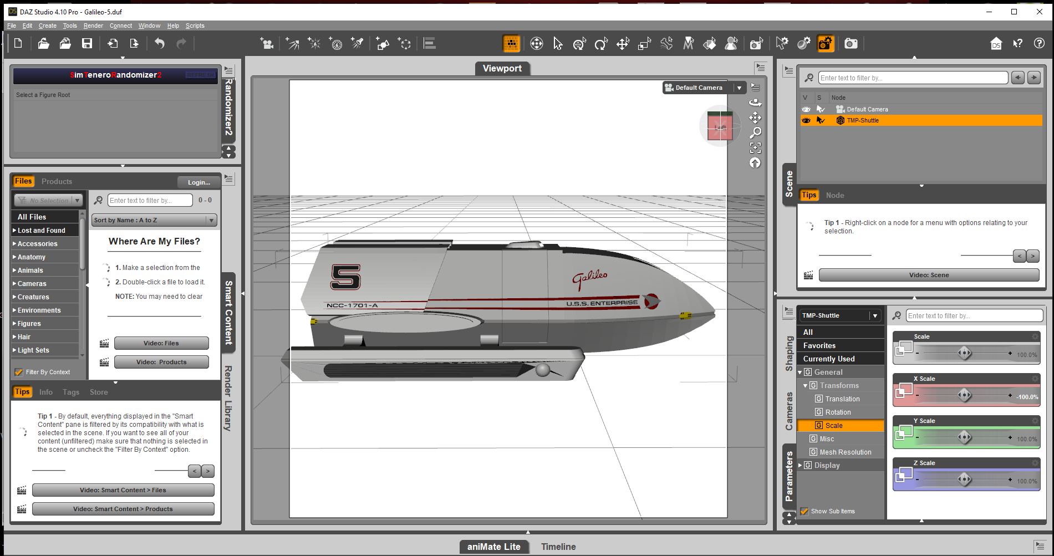
Task: Click the Import icon in the toolbar
Action: (x=113, y=43)
